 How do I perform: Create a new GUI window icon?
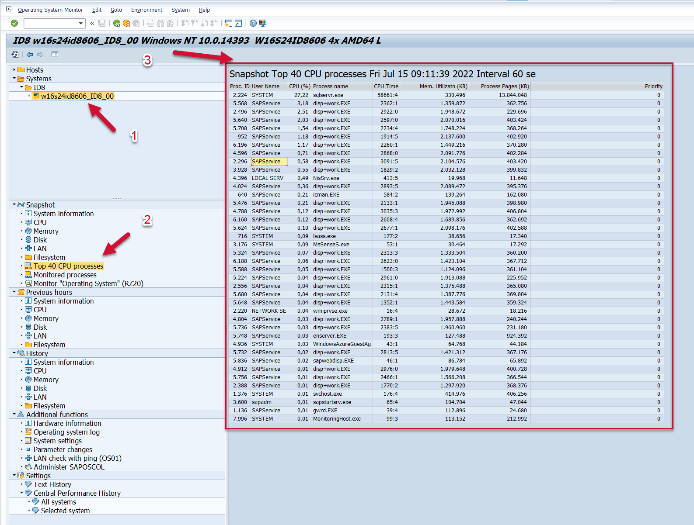(x=228, y=23)
